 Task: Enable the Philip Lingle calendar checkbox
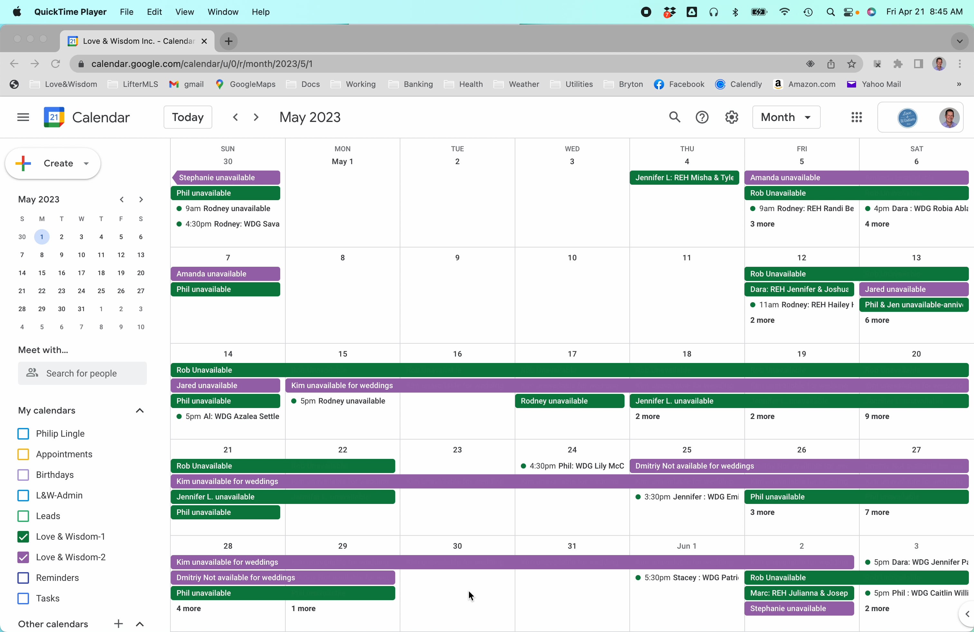pos(23,434)
